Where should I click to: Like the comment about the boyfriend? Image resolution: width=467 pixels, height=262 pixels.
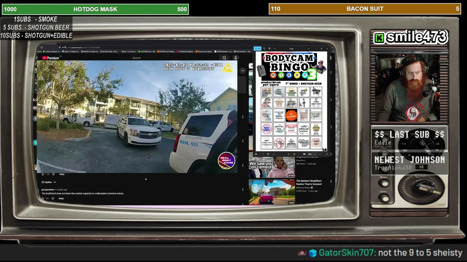43,198
